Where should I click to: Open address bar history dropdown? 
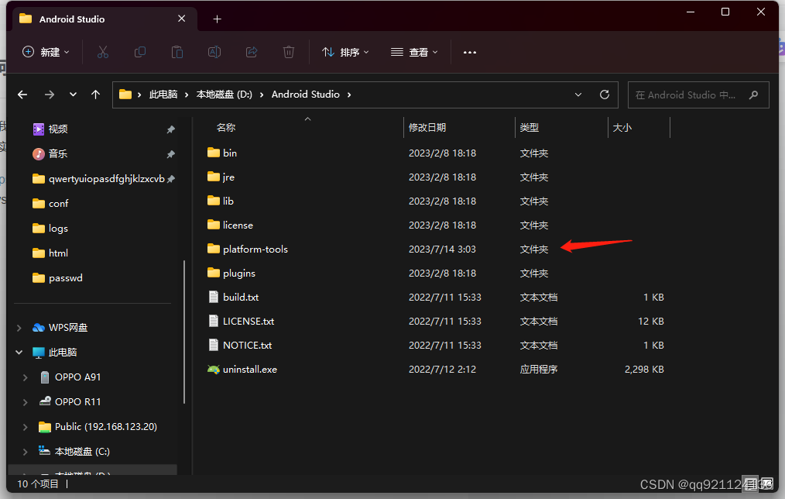click(x=578, y=95)
